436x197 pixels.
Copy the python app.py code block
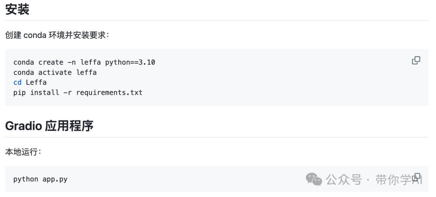(x=416, y=177)
